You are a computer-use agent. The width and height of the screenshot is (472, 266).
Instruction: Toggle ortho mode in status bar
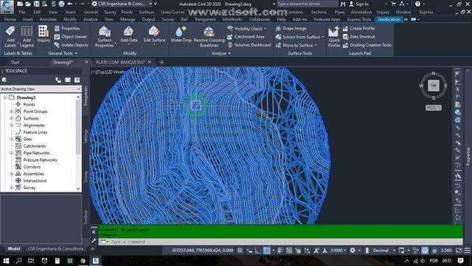tap(257, 250)
